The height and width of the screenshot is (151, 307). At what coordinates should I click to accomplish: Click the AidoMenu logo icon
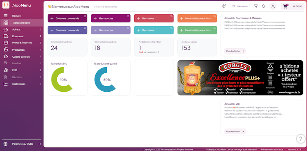coord(6,5)
